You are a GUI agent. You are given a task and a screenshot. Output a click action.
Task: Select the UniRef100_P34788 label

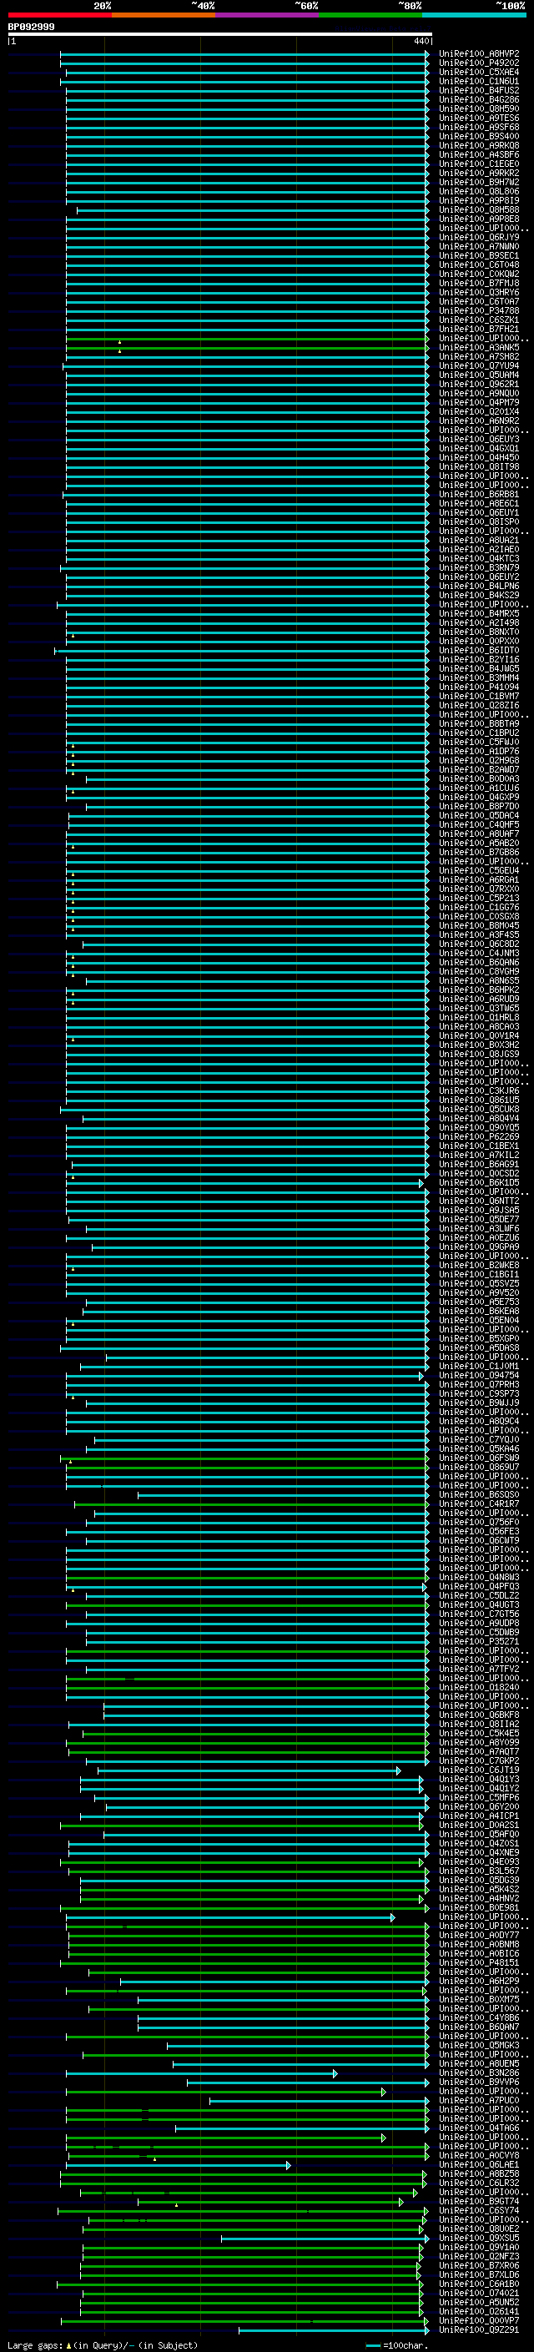point(479,310)
